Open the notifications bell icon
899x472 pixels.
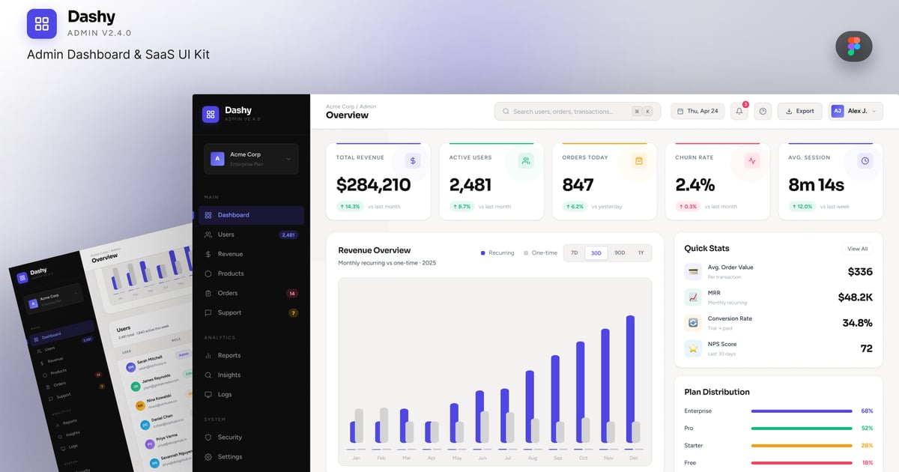[x=739, y=111]
